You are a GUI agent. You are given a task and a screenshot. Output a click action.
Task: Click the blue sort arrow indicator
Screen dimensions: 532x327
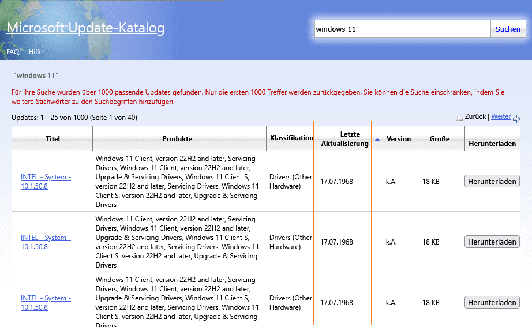[x=377, y=140]
